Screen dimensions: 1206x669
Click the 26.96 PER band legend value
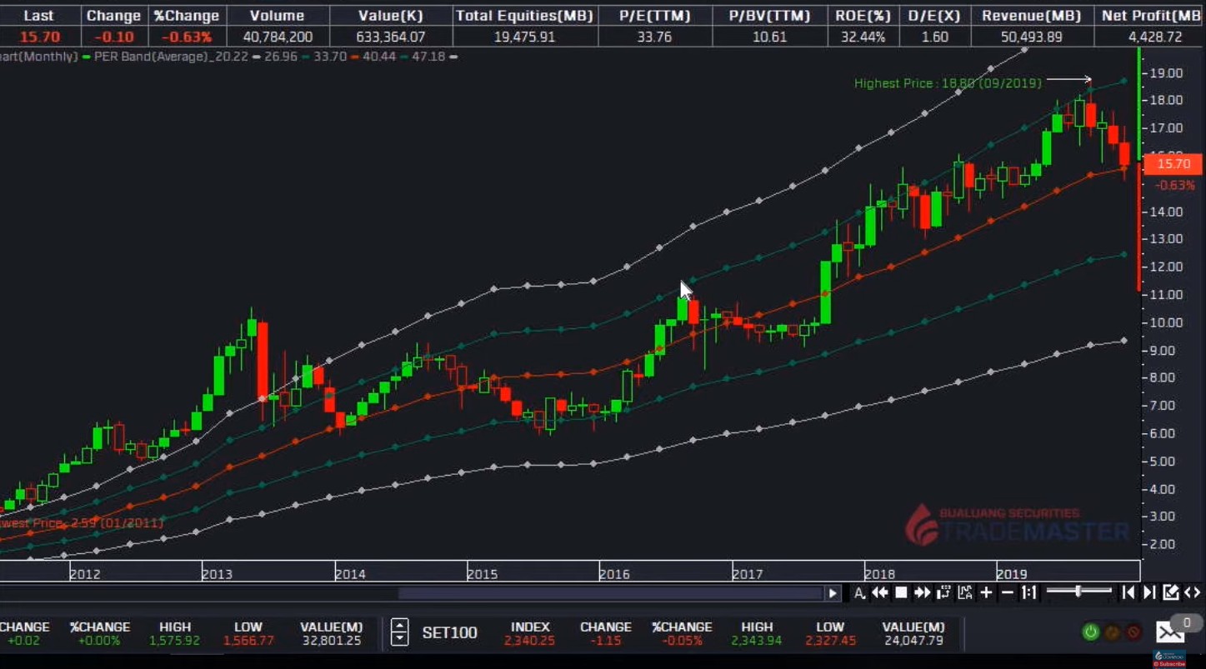pos(280,57)
